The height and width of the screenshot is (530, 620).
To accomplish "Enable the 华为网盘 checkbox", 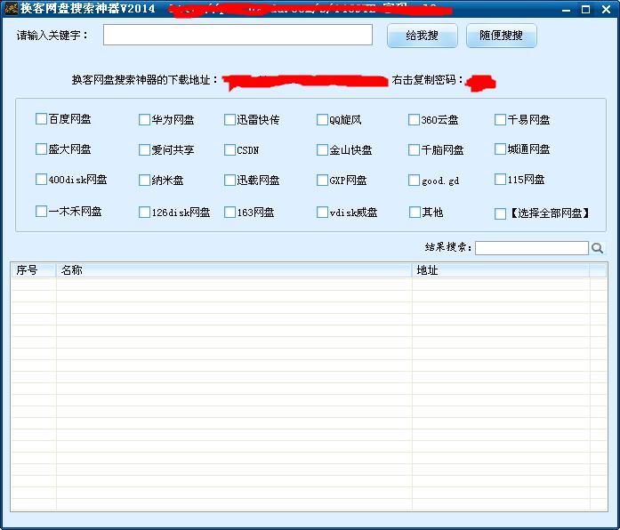I will click(x=144, y=119).
